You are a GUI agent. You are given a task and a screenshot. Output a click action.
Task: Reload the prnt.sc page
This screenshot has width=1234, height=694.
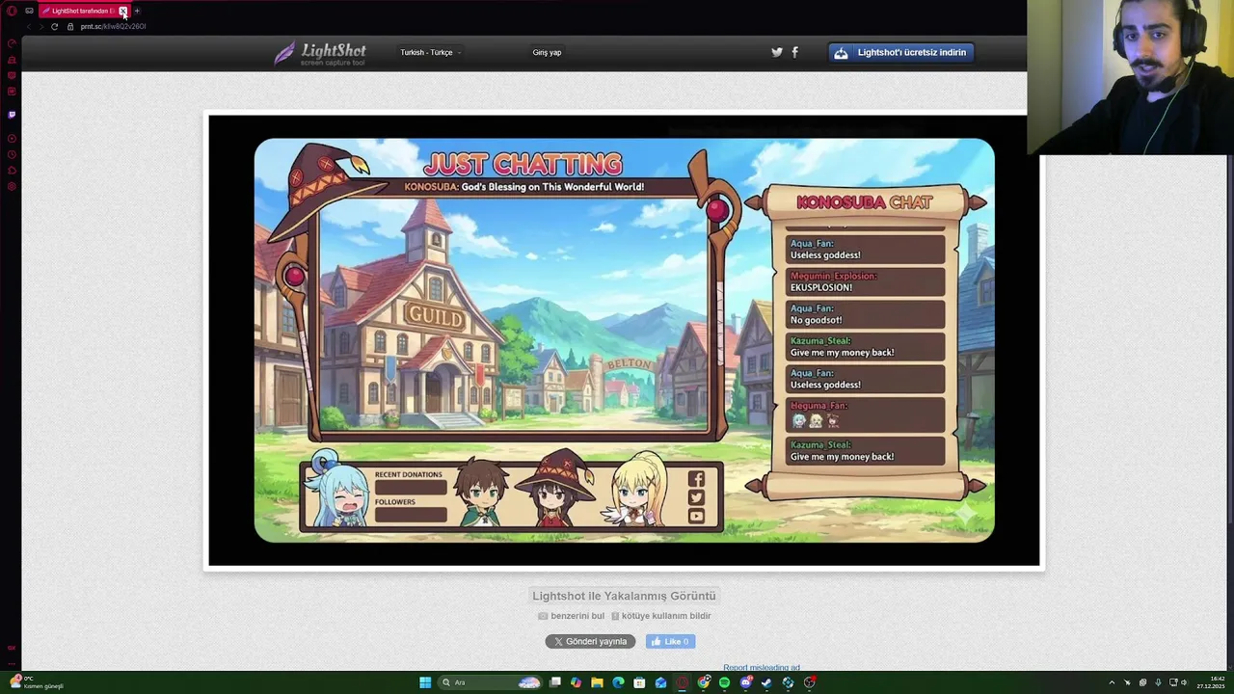click(54, 27)
